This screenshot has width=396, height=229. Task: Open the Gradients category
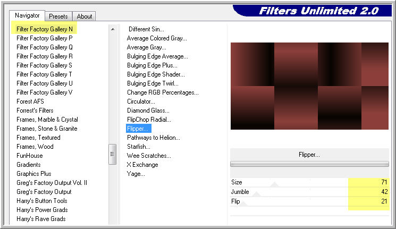(x=29, y=165)
